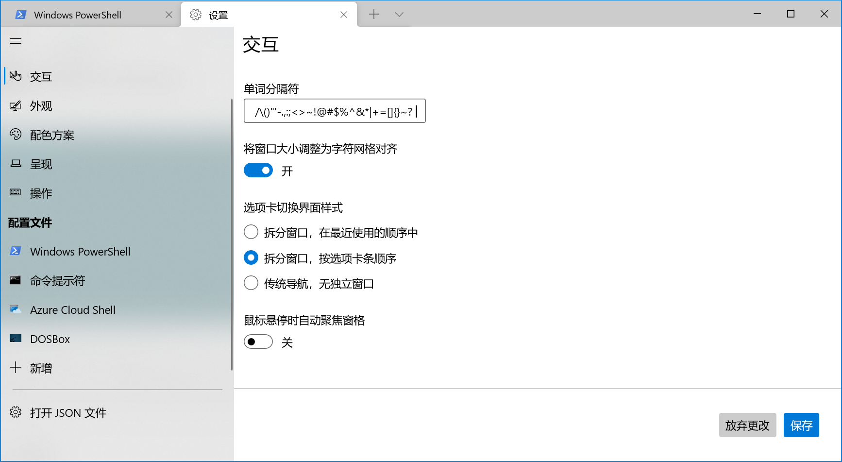Disable 将窗口大小调整为字符网格对齐 toggle
The image size is (842, 462).
(258, 170)
